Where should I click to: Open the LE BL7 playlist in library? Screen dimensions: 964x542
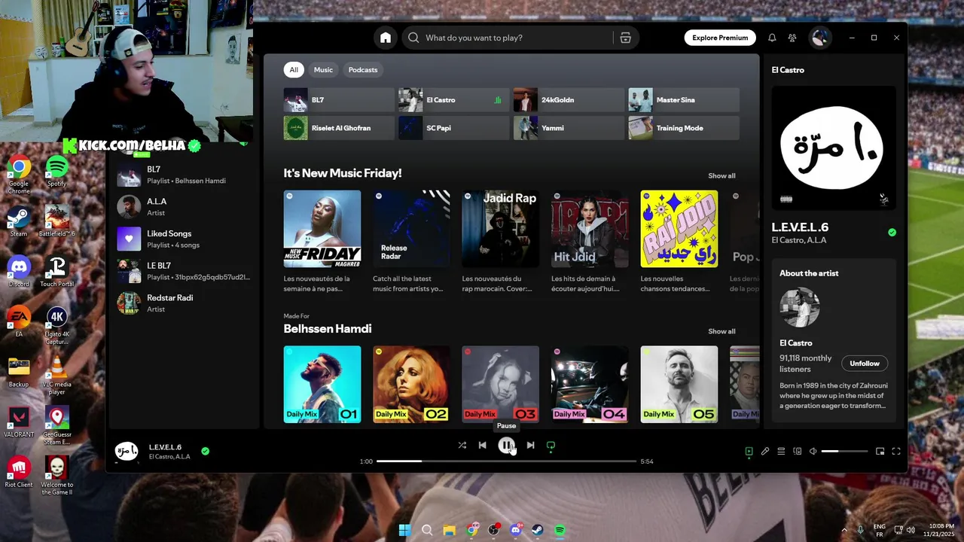click(184, 271)
